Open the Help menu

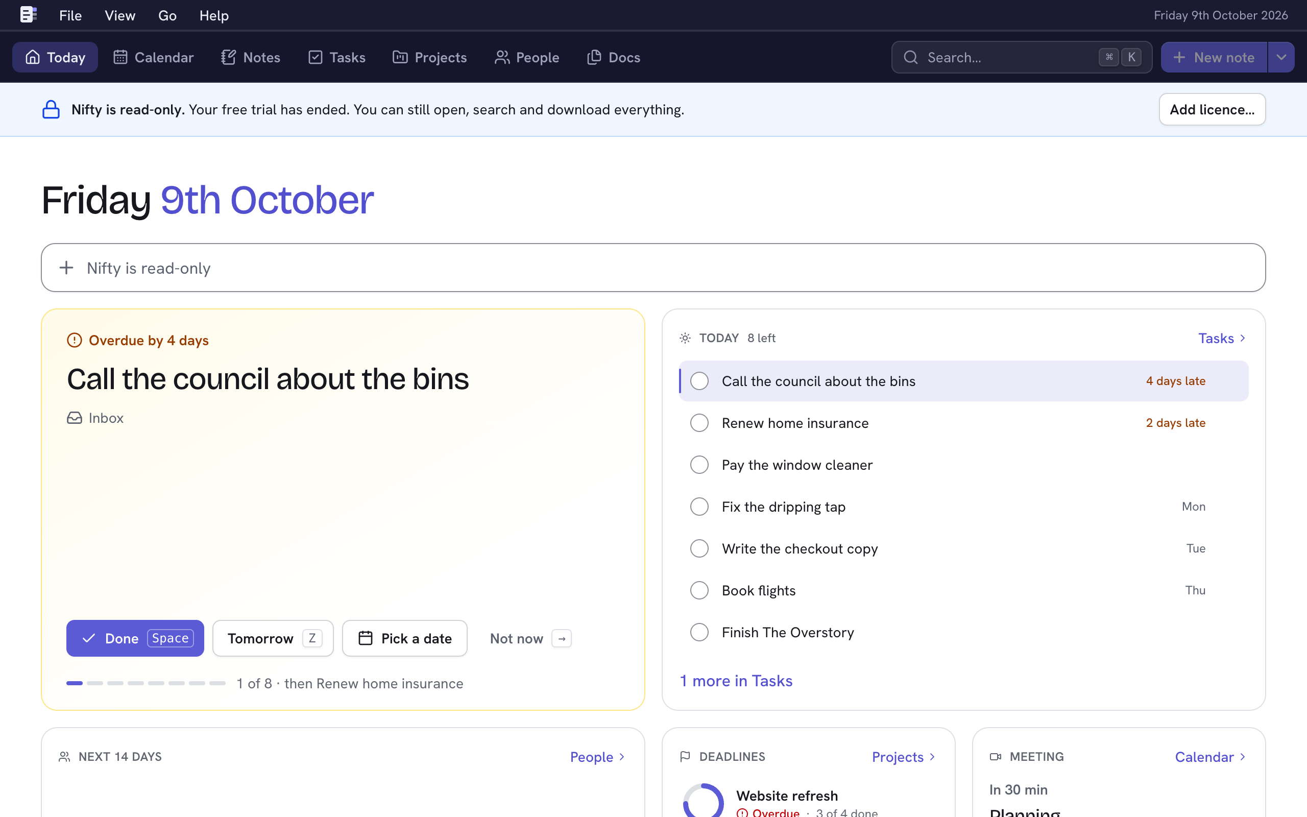pos(214,15)
